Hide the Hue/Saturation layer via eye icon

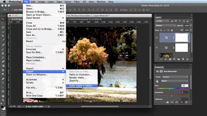point(157,38)
